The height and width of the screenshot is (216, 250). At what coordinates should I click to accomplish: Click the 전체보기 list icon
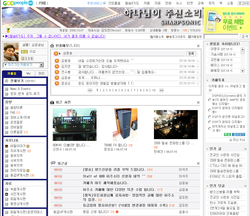click(x=6, y=81)
